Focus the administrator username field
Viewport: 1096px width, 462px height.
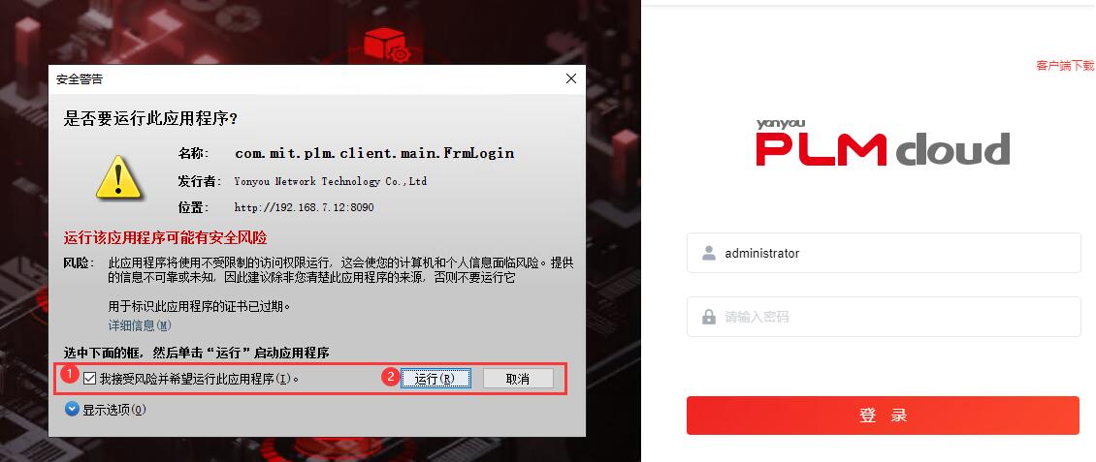884,253
